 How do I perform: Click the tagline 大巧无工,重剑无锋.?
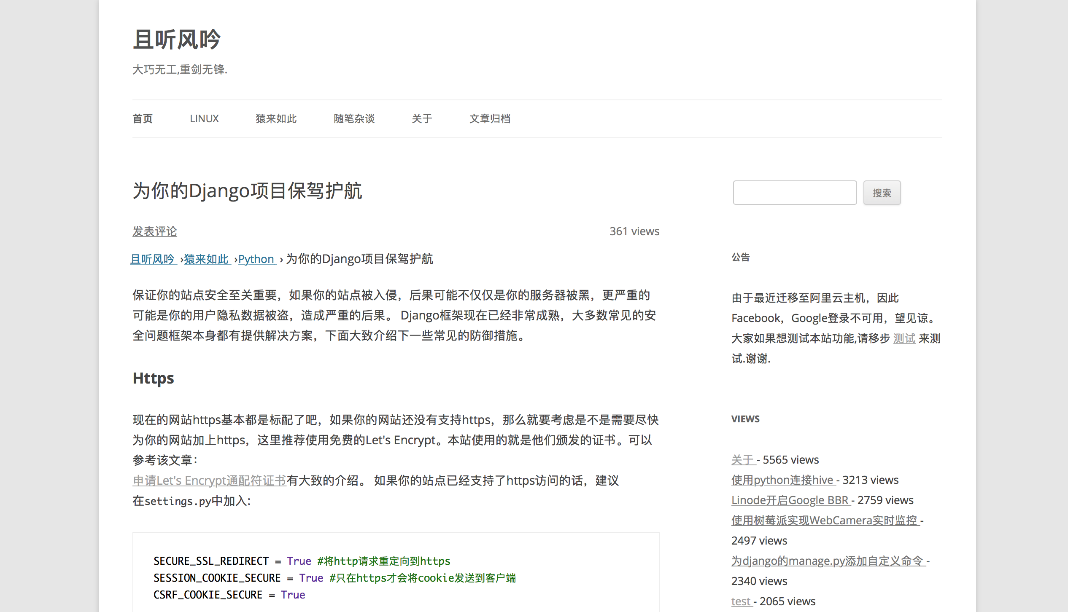point(180,70)
